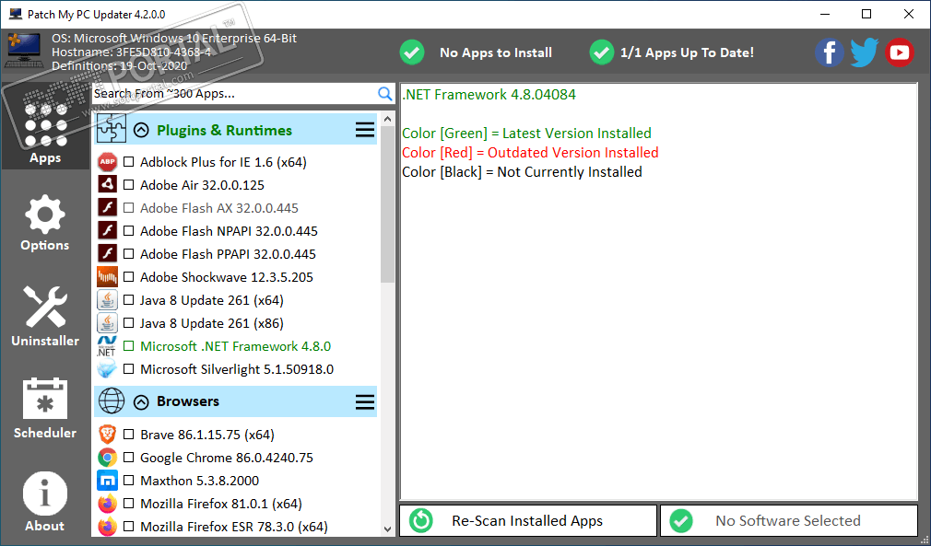The width and height of the screenshot is (931, 546).
Task: Open the Facebook page icon
Action: [x=830, y=52]
